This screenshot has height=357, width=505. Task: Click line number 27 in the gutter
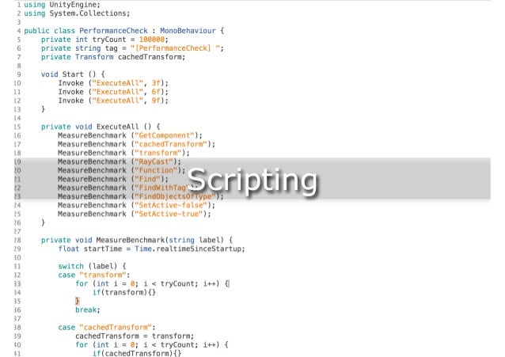click(17, 232)
